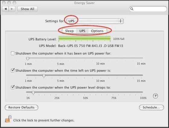Select the UPS tab
The height and width of the screenshot is (128, 169).
pyautogui.click(x=82, y=31)
